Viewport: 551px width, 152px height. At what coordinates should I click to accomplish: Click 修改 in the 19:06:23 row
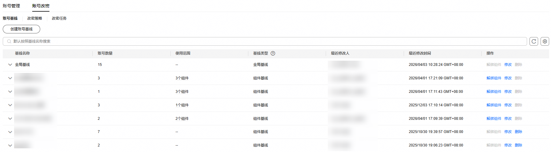508,145
